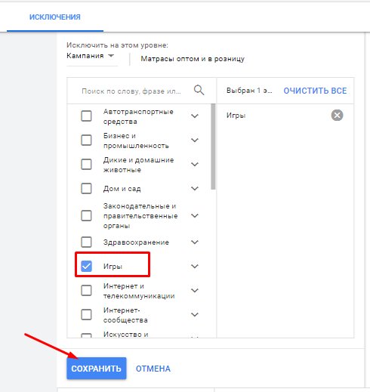
Task: Check the Интернет и телекоммуникации checkbox
Action: (86, 291)
